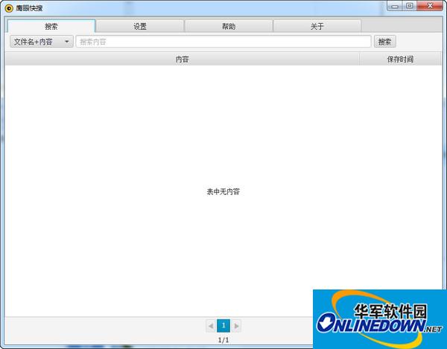
Task: Go to the next page arrow
Action: point(237,326)
